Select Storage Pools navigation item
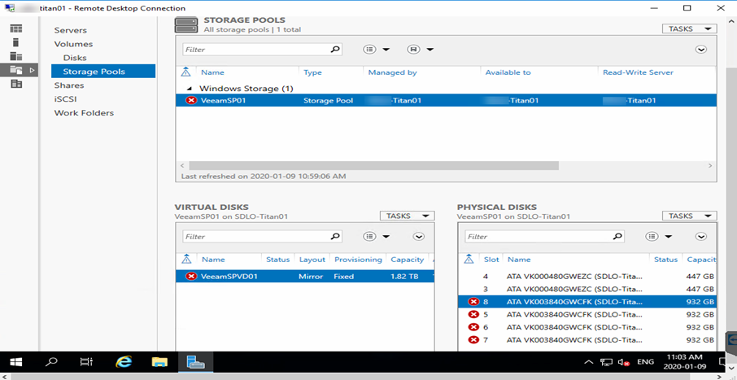The height and width of the screenshot is (380, 737). click(103, 72)
